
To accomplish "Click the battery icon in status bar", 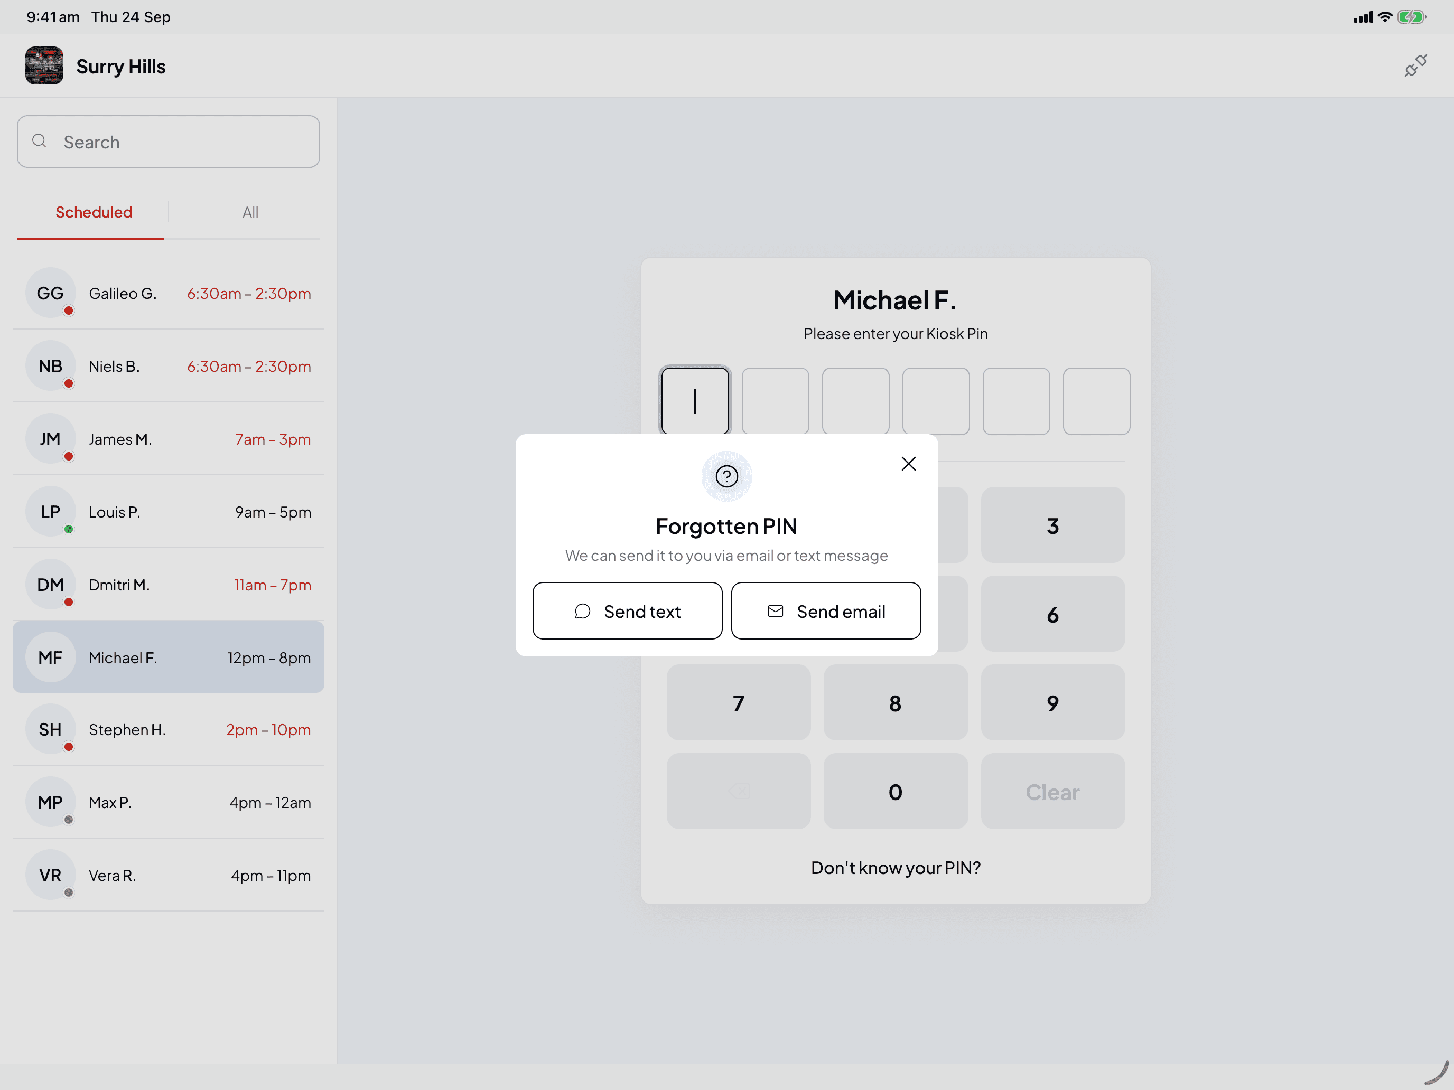I will 1411,17.
